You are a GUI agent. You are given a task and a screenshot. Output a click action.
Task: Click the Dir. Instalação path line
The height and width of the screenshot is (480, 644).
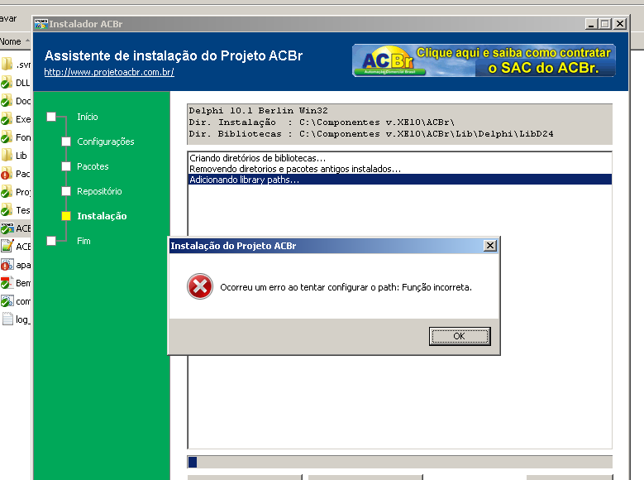322,122
